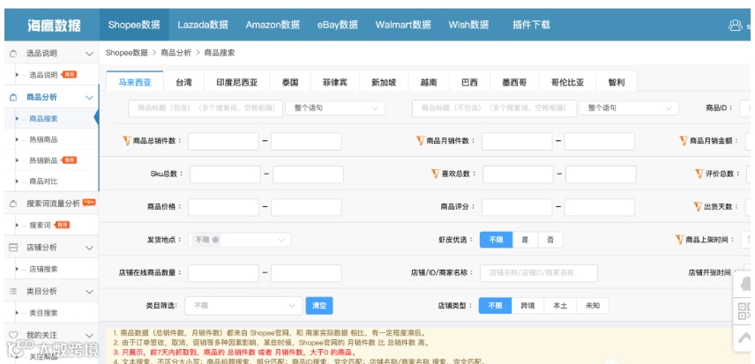The width and height of the screenshot is (755, 364).
Task: Click the V badge beside 评价总数
Action: click(x=699, y=174)
